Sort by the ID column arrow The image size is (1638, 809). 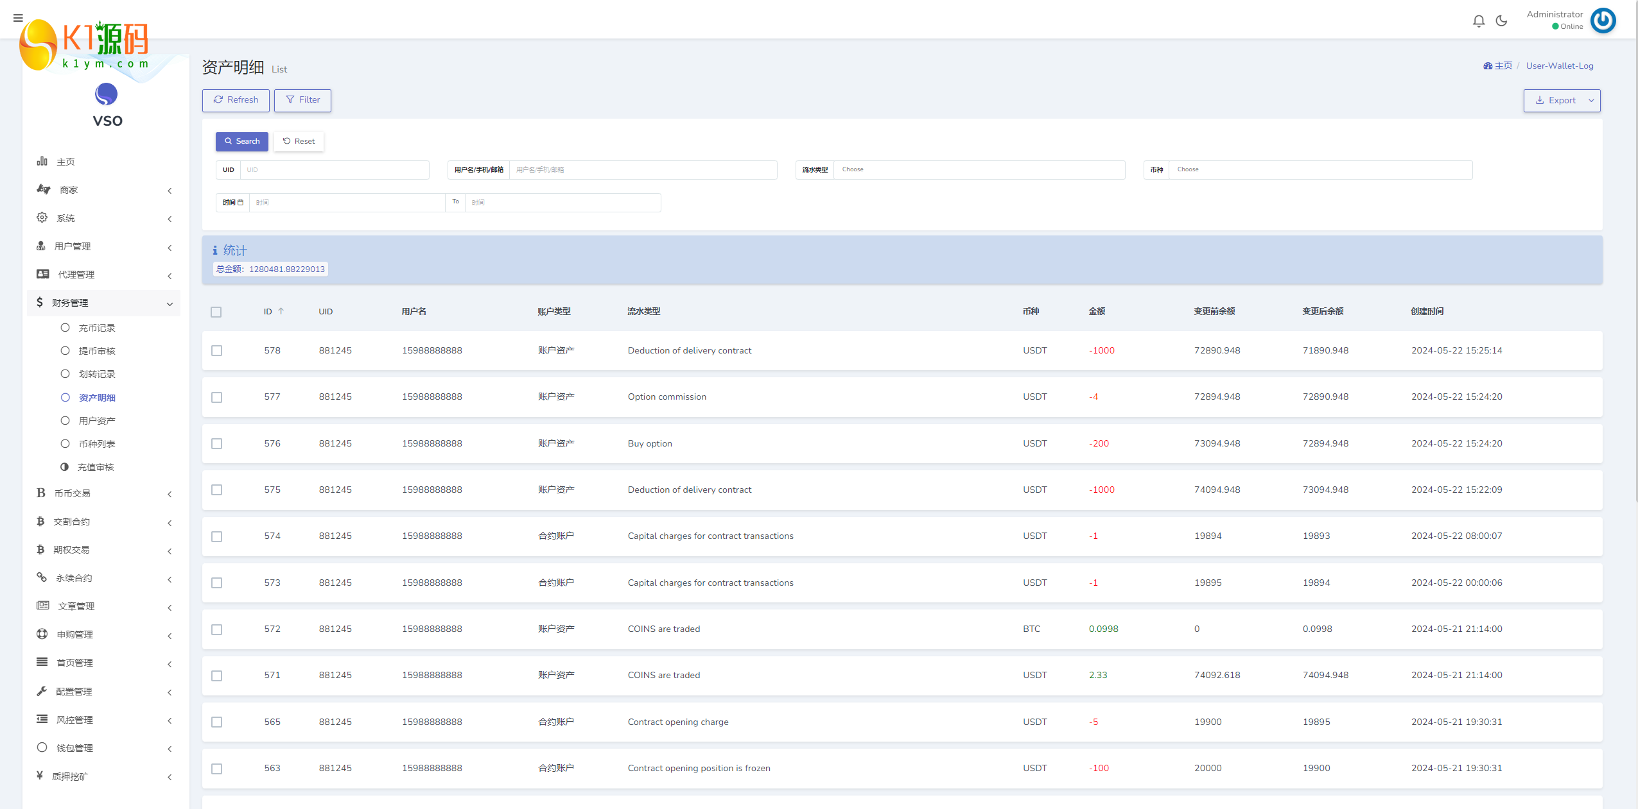click(281, 311)
